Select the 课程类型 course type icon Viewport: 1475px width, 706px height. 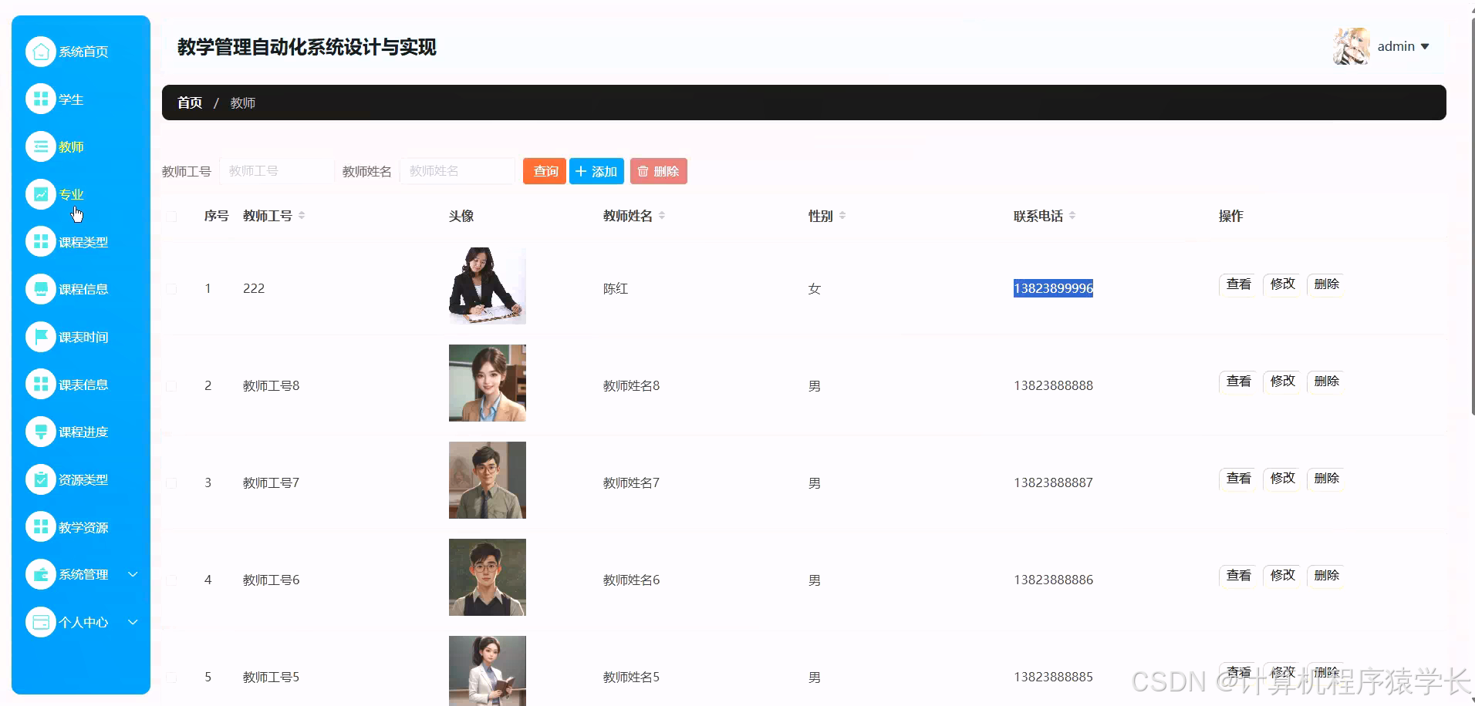point(42,241)
